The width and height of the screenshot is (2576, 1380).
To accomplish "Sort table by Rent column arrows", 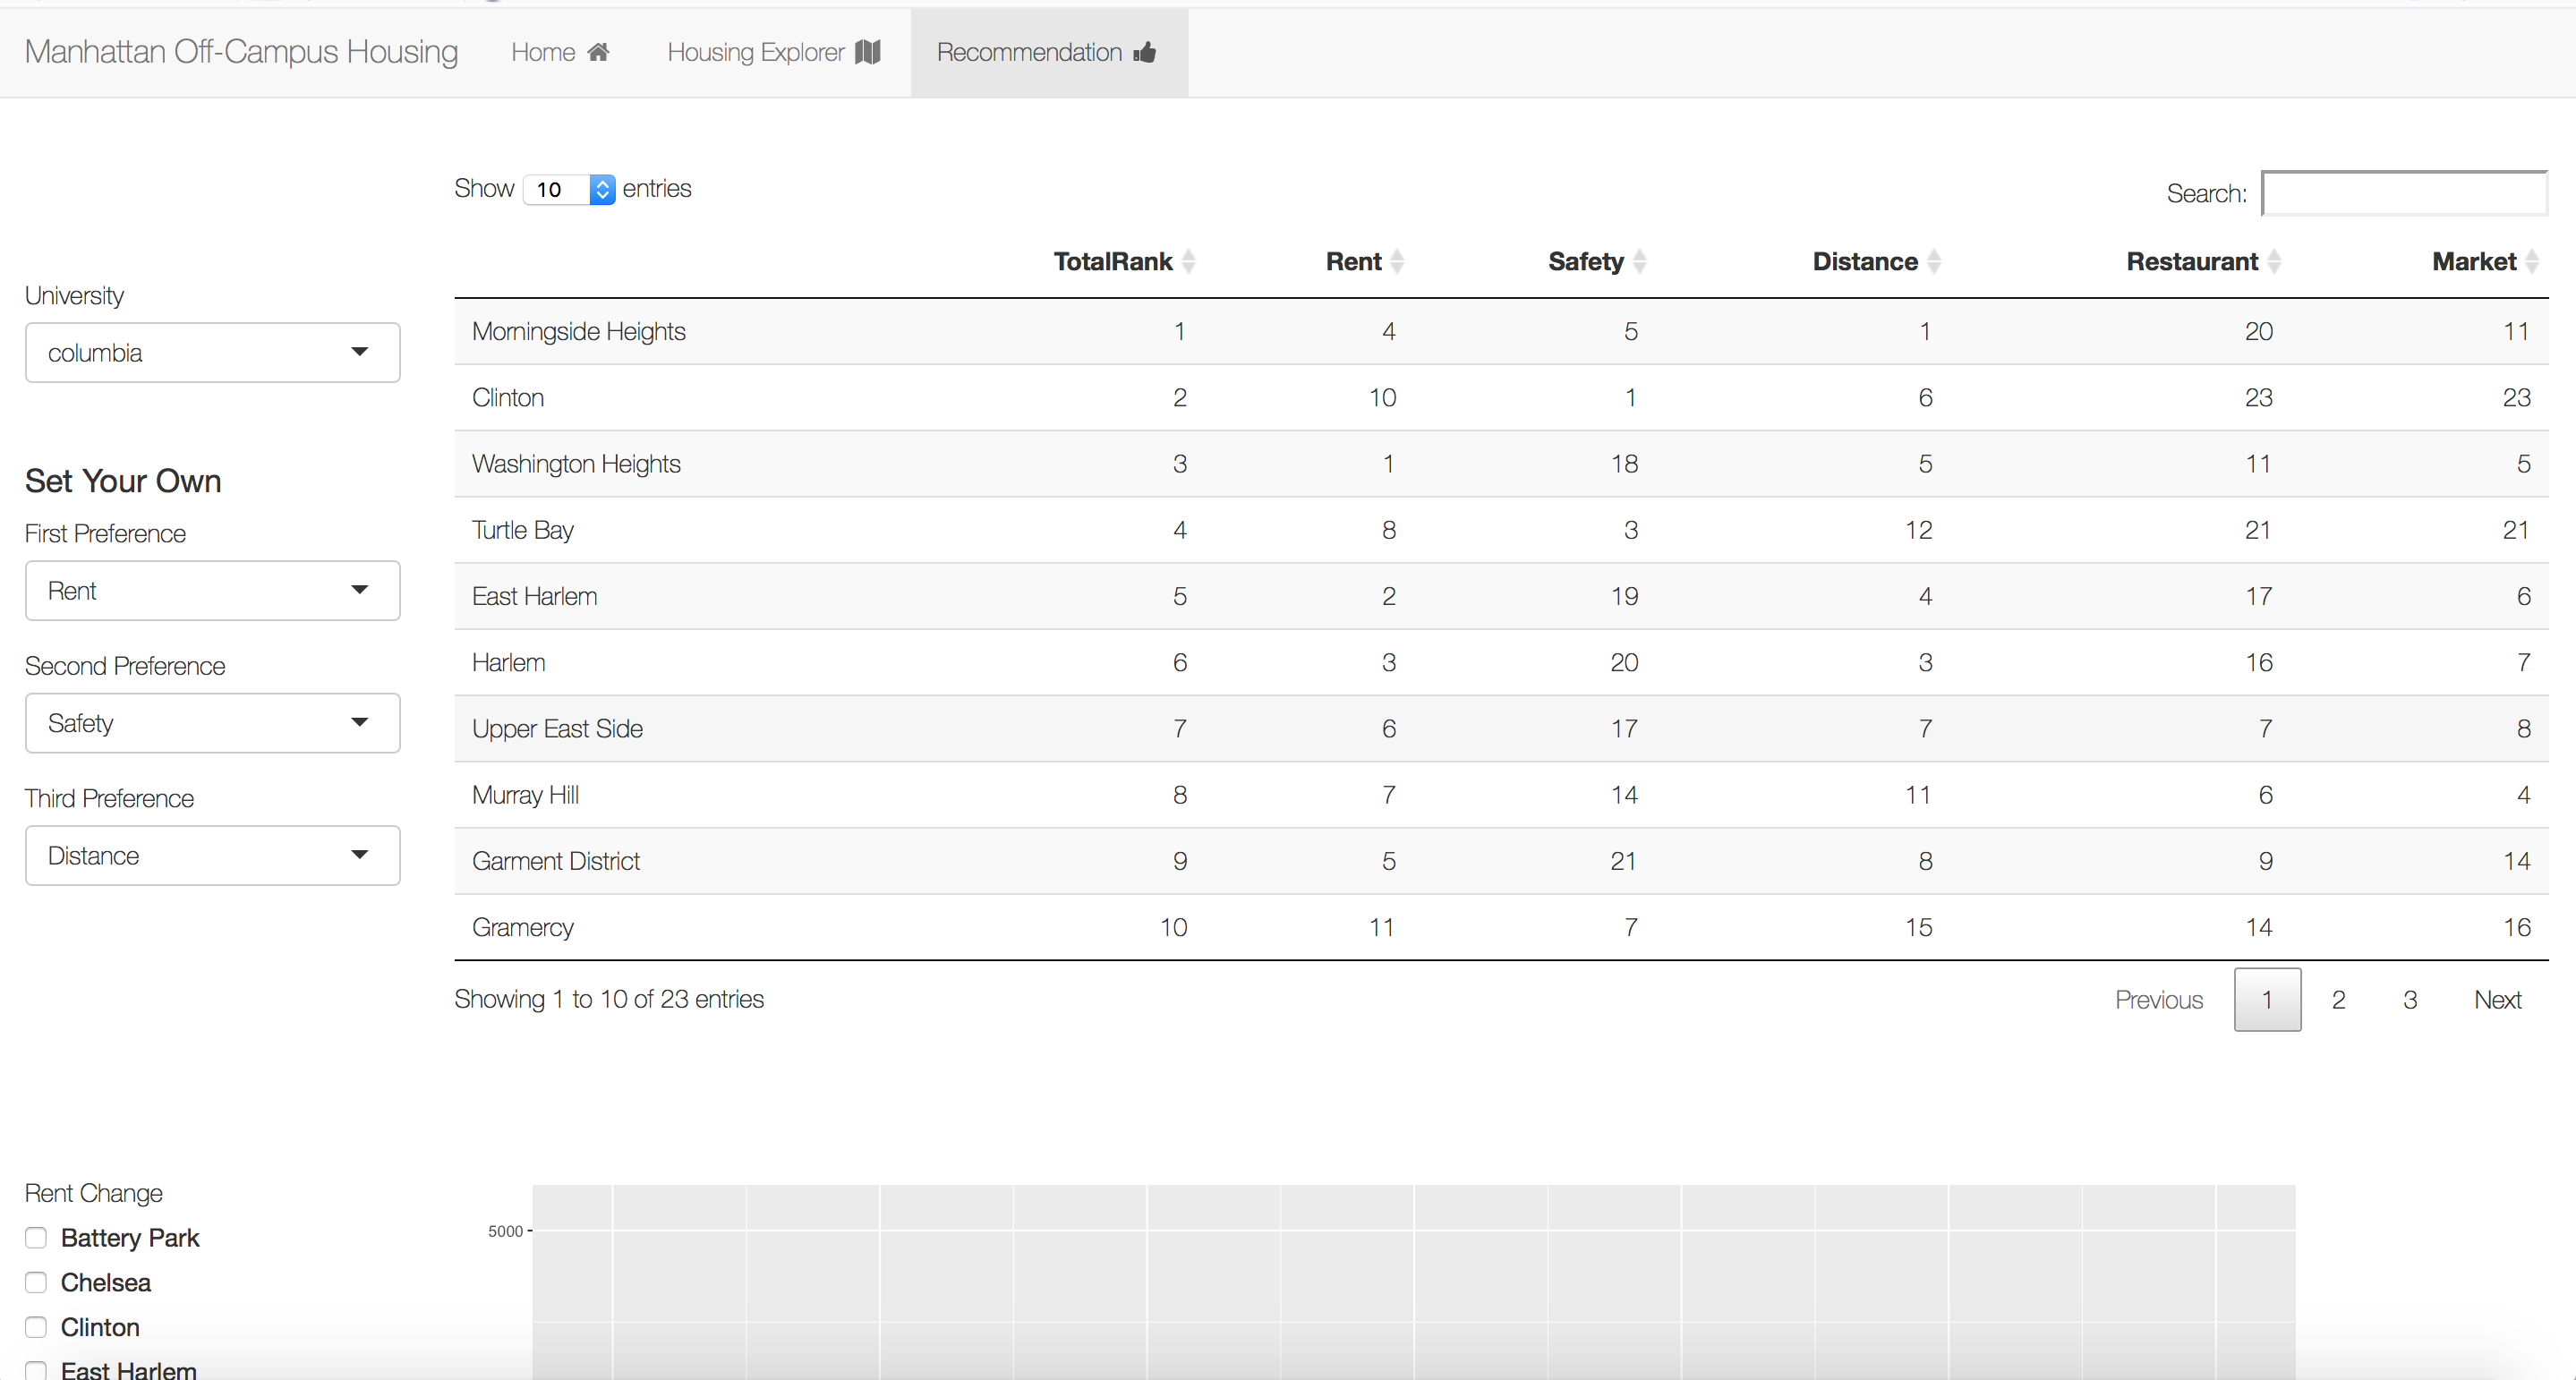I will point(1397,262).
